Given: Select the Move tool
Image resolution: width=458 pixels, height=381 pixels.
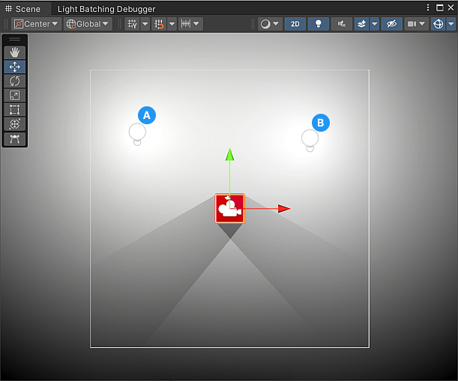Looking at the screenshot, I should pos(14,67).
